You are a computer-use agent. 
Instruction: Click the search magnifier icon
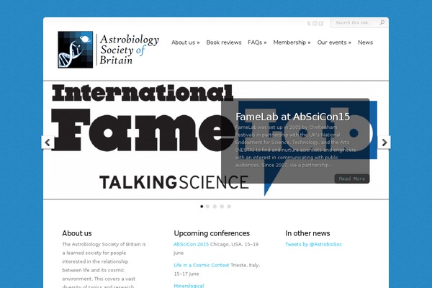[x=382, y=22]
